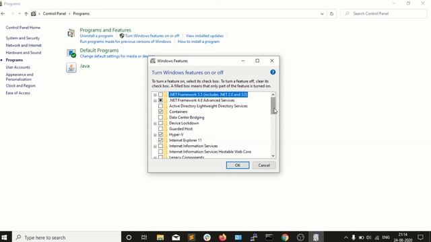This screenshot has height=242, width=431.
Task: Enable Data Center Bridging checkbox
Action: pyautogui.click(x=160, y=118)
